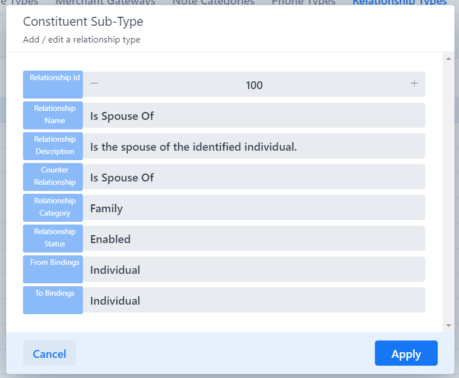Click the scrollbar down arrow in dialog
The width and height of the screenshot is (459, 378).
[x=448, y=325]
